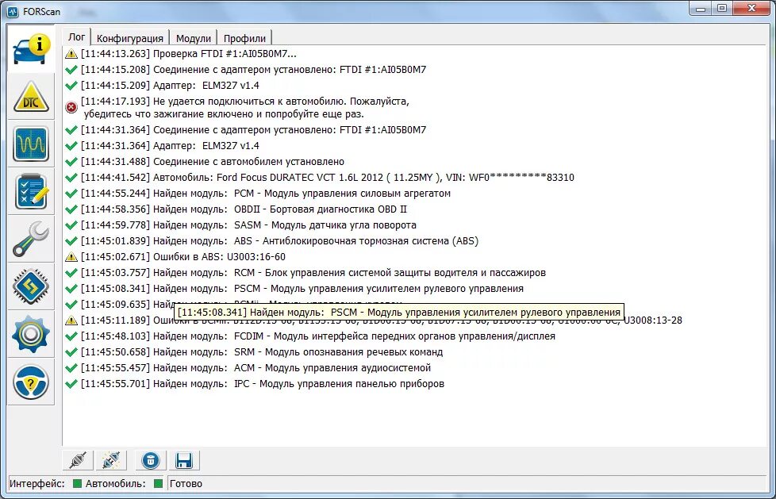Save the log with floppy disk button
This screenshot has width=776, height=499.
[184, 460]
